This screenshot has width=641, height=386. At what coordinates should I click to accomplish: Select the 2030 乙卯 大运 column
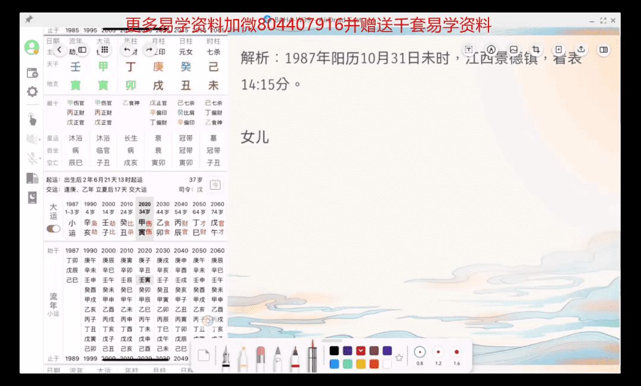pos(163,219)
